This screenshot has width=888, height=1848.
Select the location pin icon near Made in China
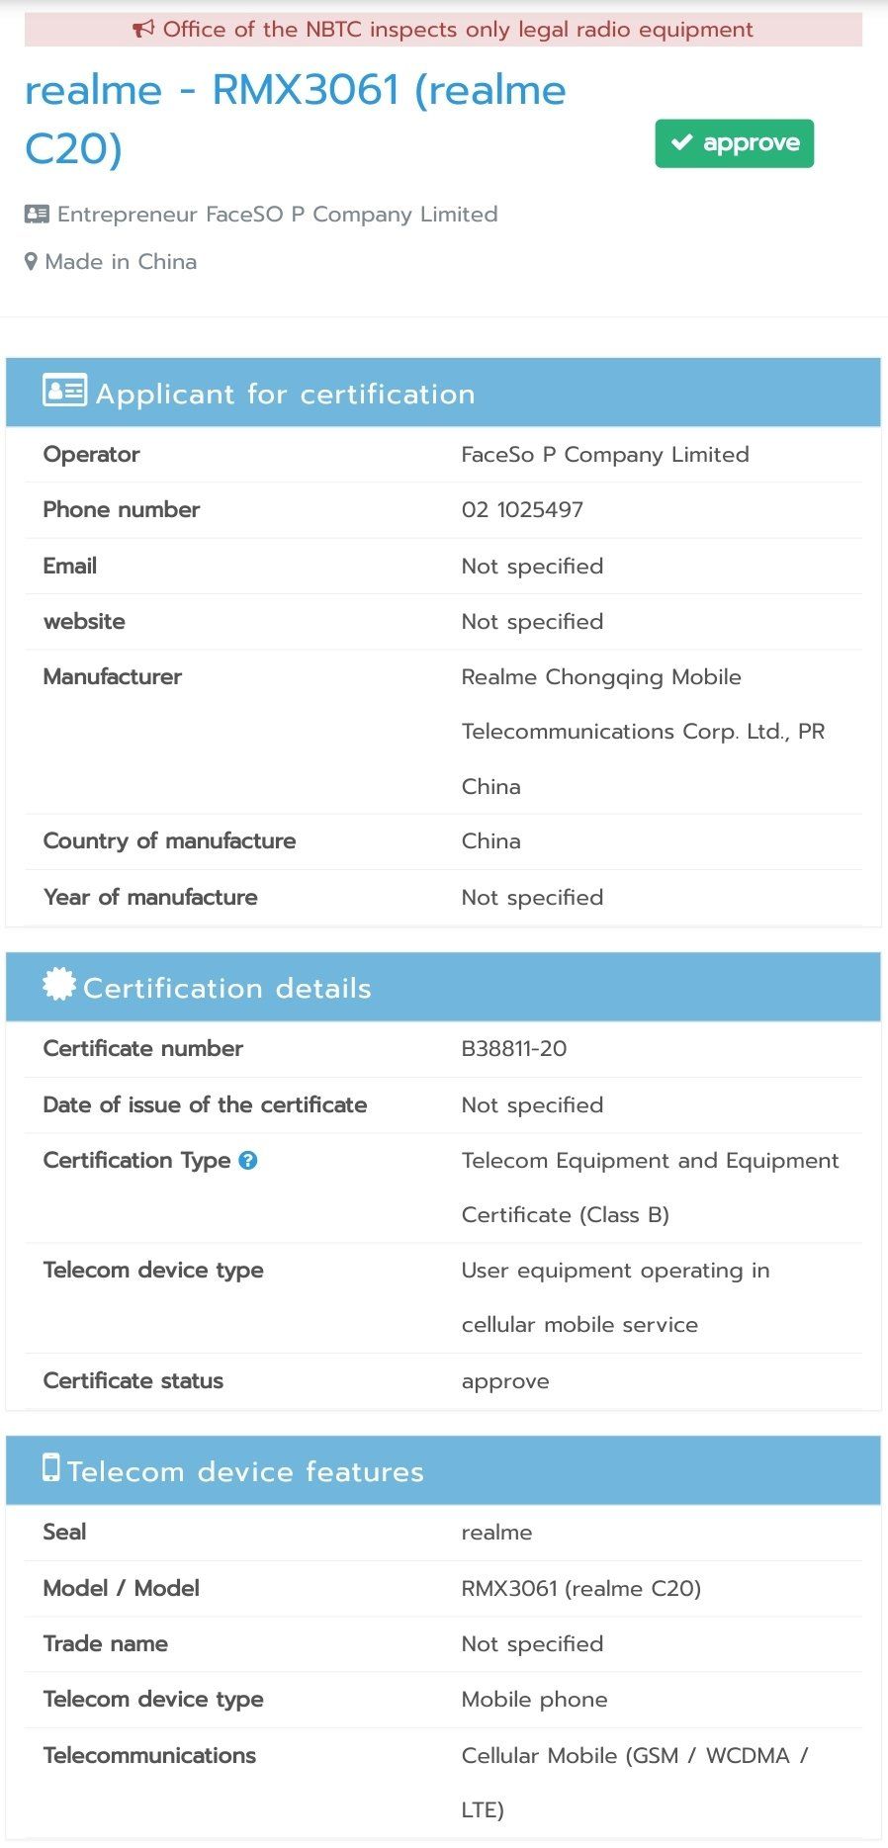(x=31, y=261)
